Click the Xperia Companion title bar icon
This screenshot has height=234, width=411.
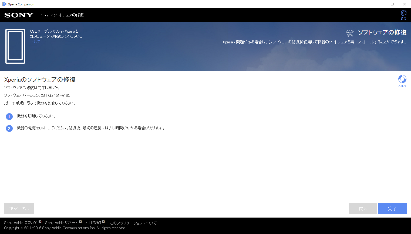point(4,4)
